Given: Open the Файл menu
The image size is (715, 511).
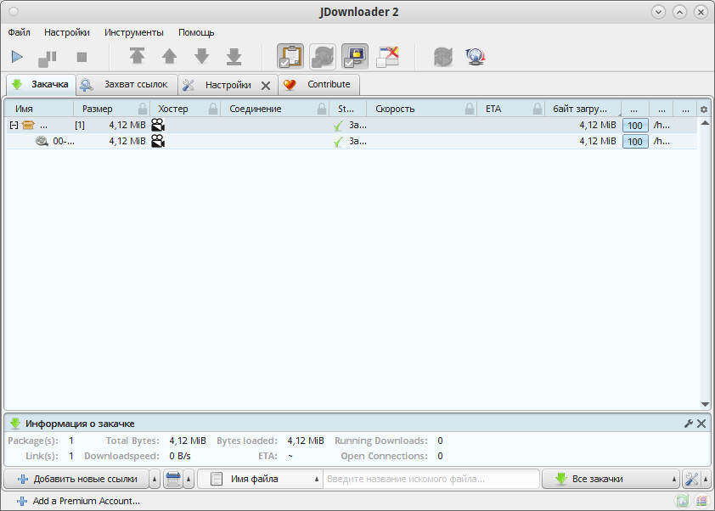Looking at the screenshot, I should pyautogui.click(x=20, y=32).
